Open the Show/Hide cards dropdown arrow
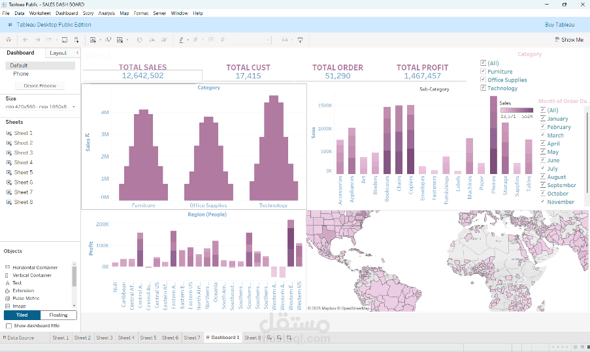Screen dimensions: 590x352 click(x=291, y=40)
